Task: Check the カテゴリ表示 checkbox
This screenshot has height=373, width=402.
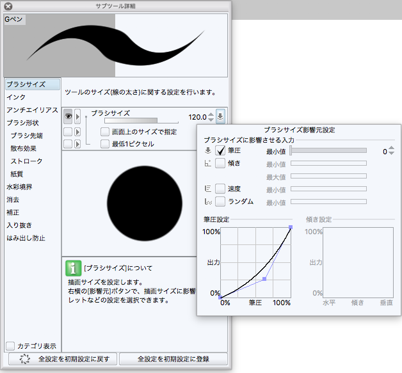Action: 10,346
